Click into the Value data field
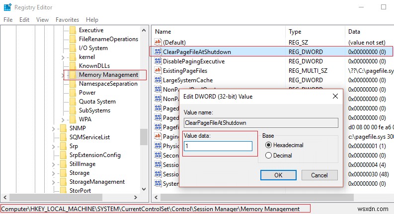 coord(218,146)
